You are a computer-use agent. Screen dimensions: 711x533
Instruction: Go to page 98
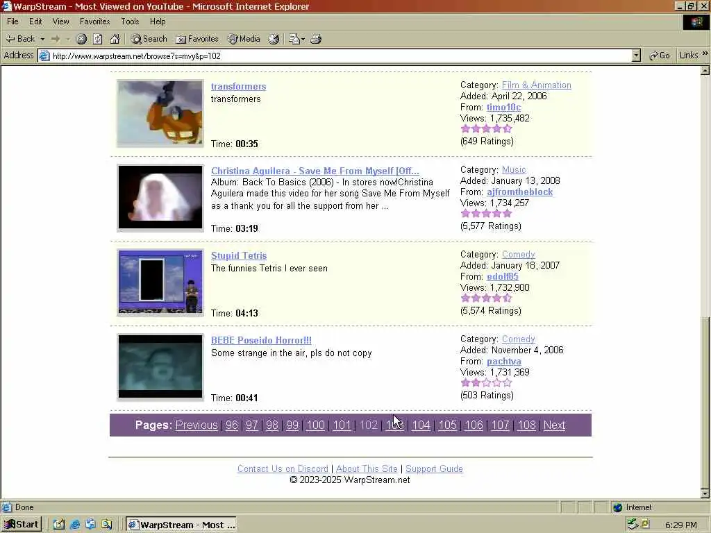pos(272,425)
